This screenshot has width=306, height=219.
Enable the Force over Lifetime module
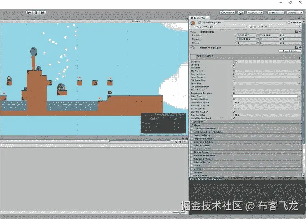[192, 139]
